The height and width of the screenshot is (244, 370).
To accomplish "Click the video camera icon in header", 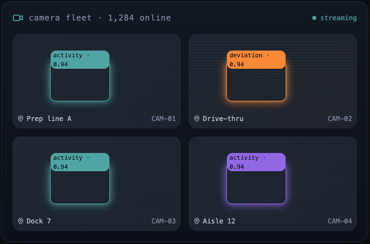I will pos(18,18).
